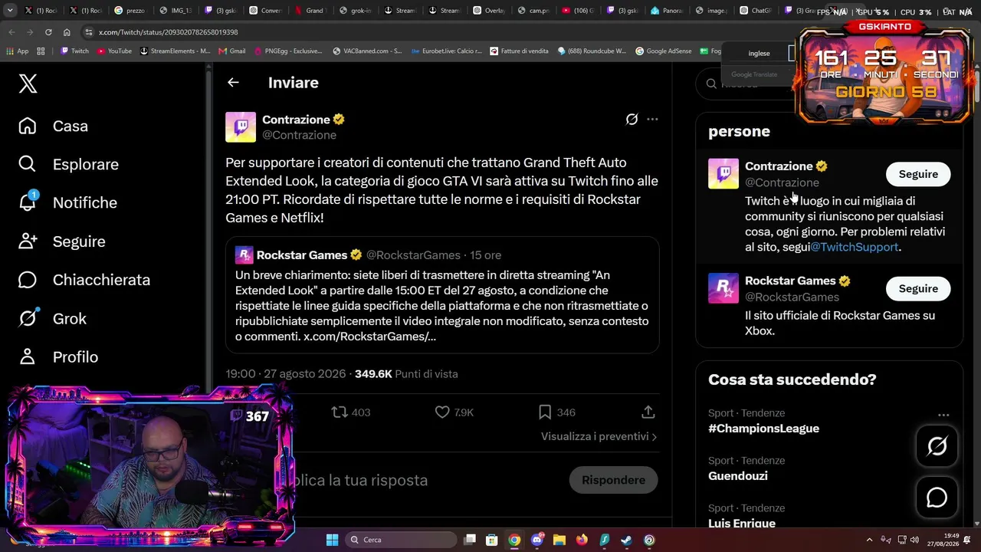This screenshot has width=981, height=552.
Task: Open Firefox from the taskbar
Action: coord(582,540)
